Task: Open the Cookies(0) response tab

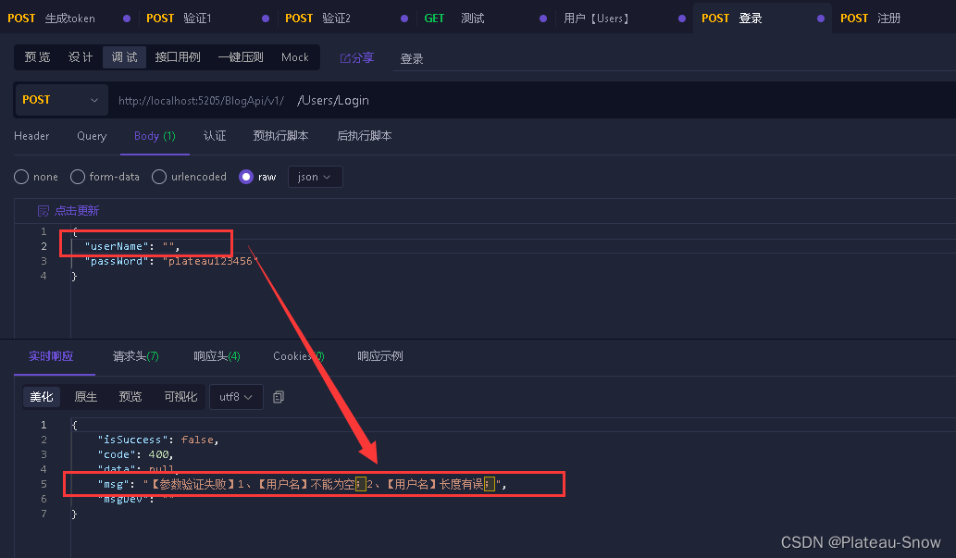Action: (296, 355)
